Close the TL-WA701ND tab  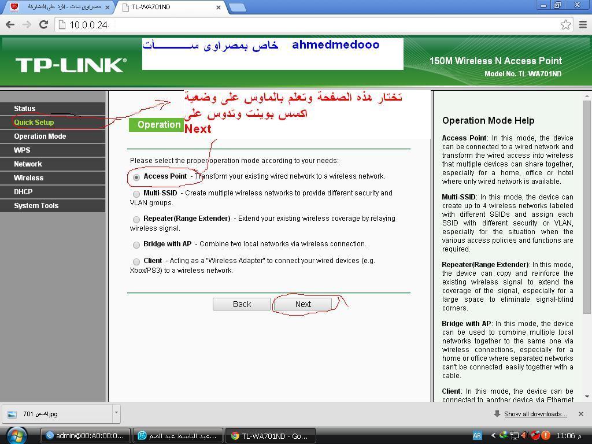point(218,7)
